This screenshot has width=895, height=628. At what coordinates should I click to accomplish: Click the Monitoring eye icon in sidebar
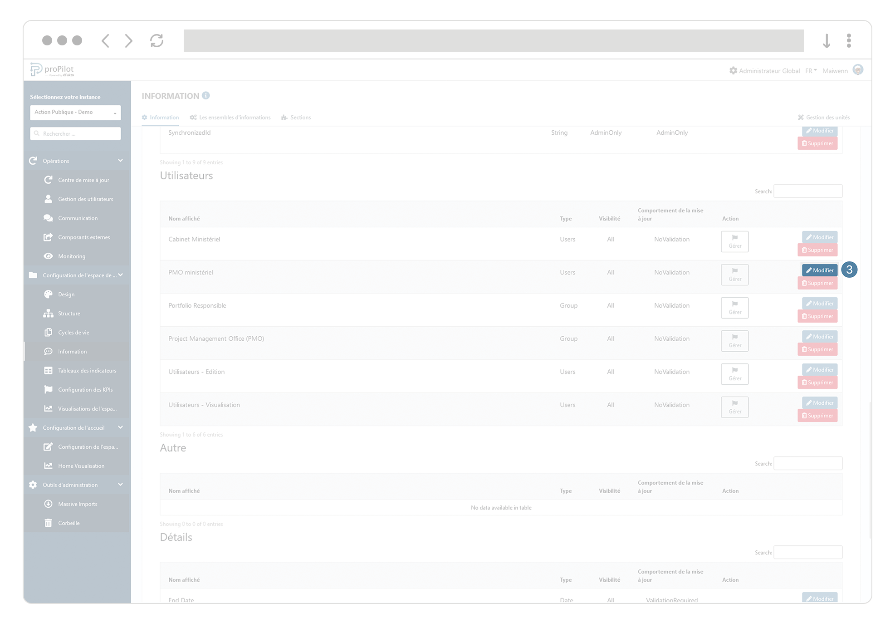coord(48,256)
